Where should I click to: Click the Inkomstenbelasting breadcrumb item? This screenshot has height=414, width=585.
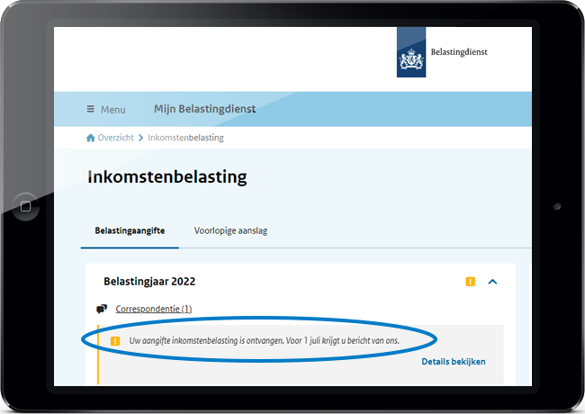click(x=185, y=138)
